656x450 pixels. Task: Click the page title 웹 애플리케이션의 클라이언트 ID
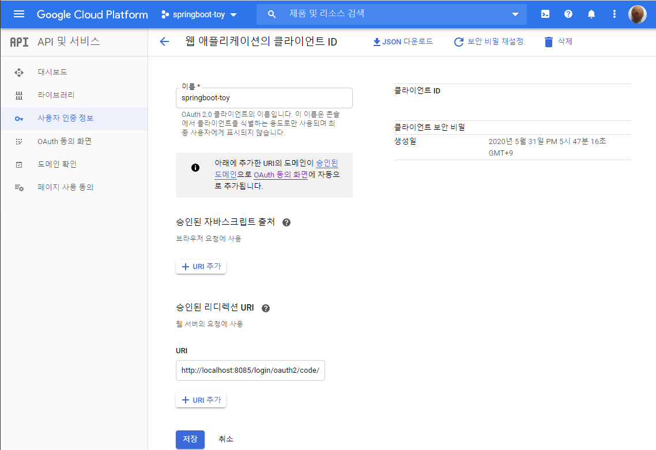pyautogui.click(x=261, y=41)
